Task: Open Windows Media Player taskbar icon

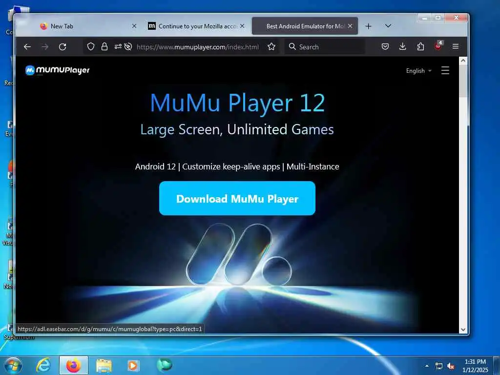Action: [x=133, y=365]
